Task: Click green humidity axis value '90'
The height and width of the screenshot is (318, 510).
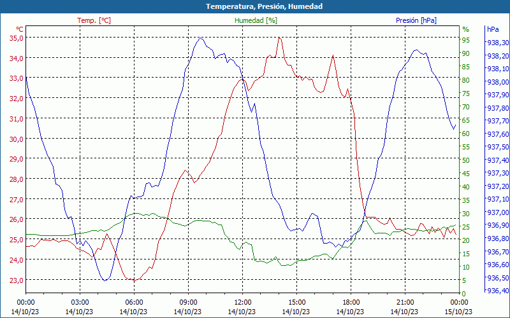Action: [x=466, y=53]
